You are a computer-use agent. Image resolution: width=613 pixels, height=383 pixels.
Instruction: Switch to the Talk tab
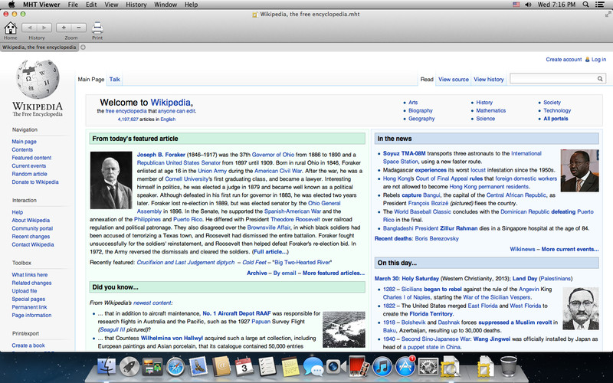(114, 80)
